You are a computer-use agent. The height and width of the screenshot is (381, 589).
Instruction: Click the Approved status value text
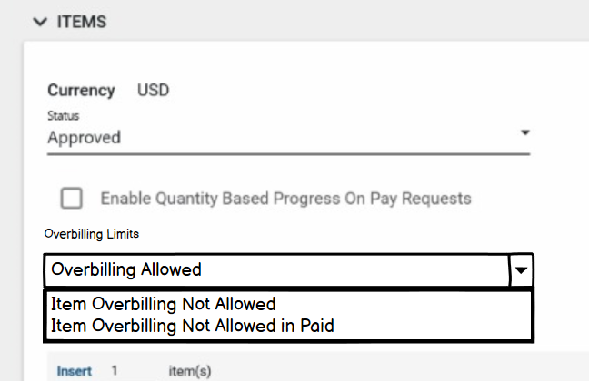tap(84, 138)
